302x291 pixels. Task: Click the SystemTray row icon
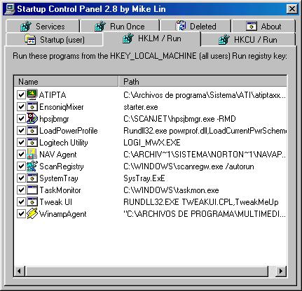pos(32,178)
